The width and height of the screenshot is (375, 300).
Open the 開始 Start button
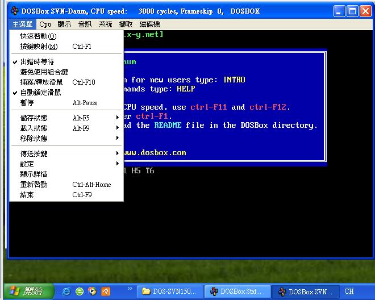(x=28, y=291)
